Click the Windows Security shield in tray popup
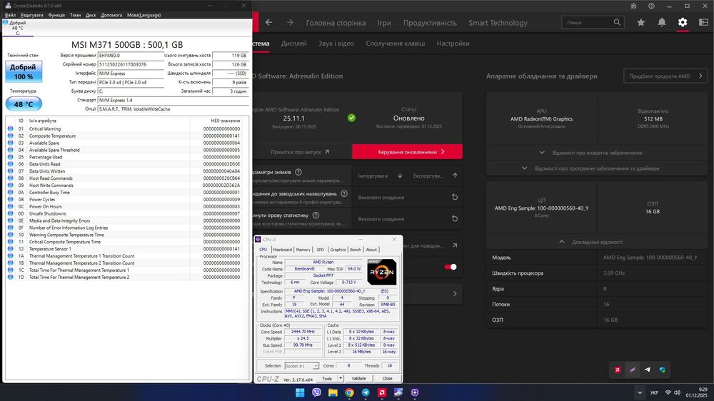 point(662,370)
